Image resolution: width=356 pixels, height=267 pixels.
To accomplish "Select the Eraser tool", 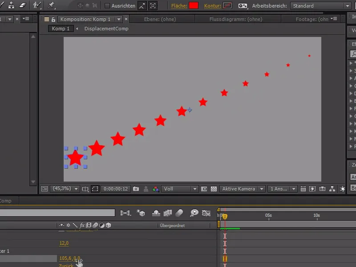I will [23, 5].
